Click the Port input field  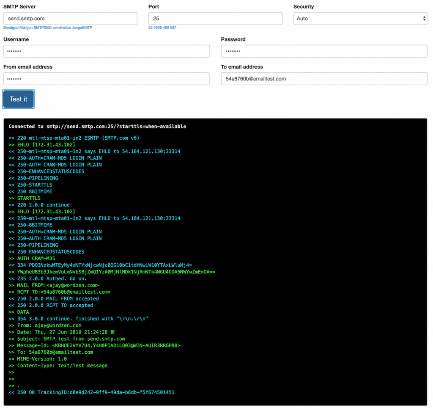point(215,18)
